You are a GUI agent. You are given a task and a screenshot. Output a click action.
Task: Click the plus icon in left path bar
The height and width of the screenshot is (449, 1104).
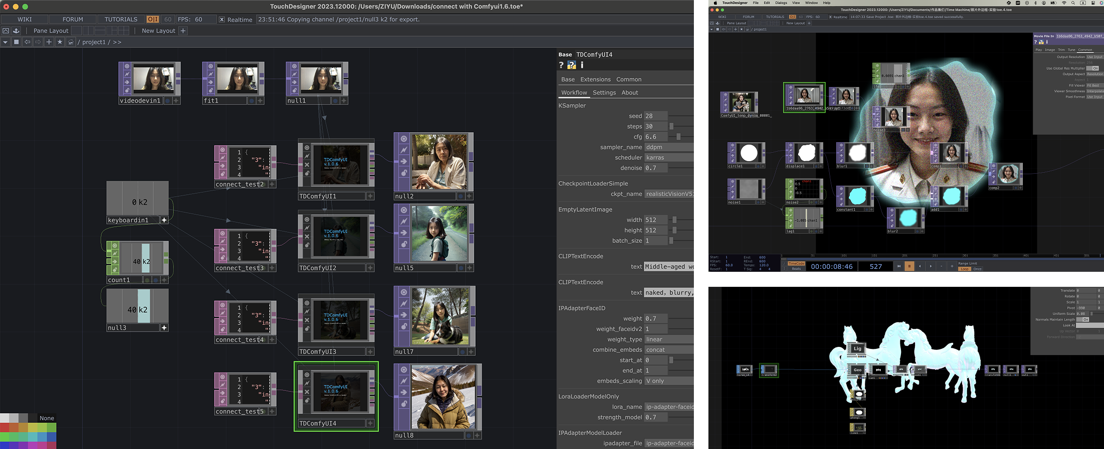pyautogui.click(x=49, y=42)
